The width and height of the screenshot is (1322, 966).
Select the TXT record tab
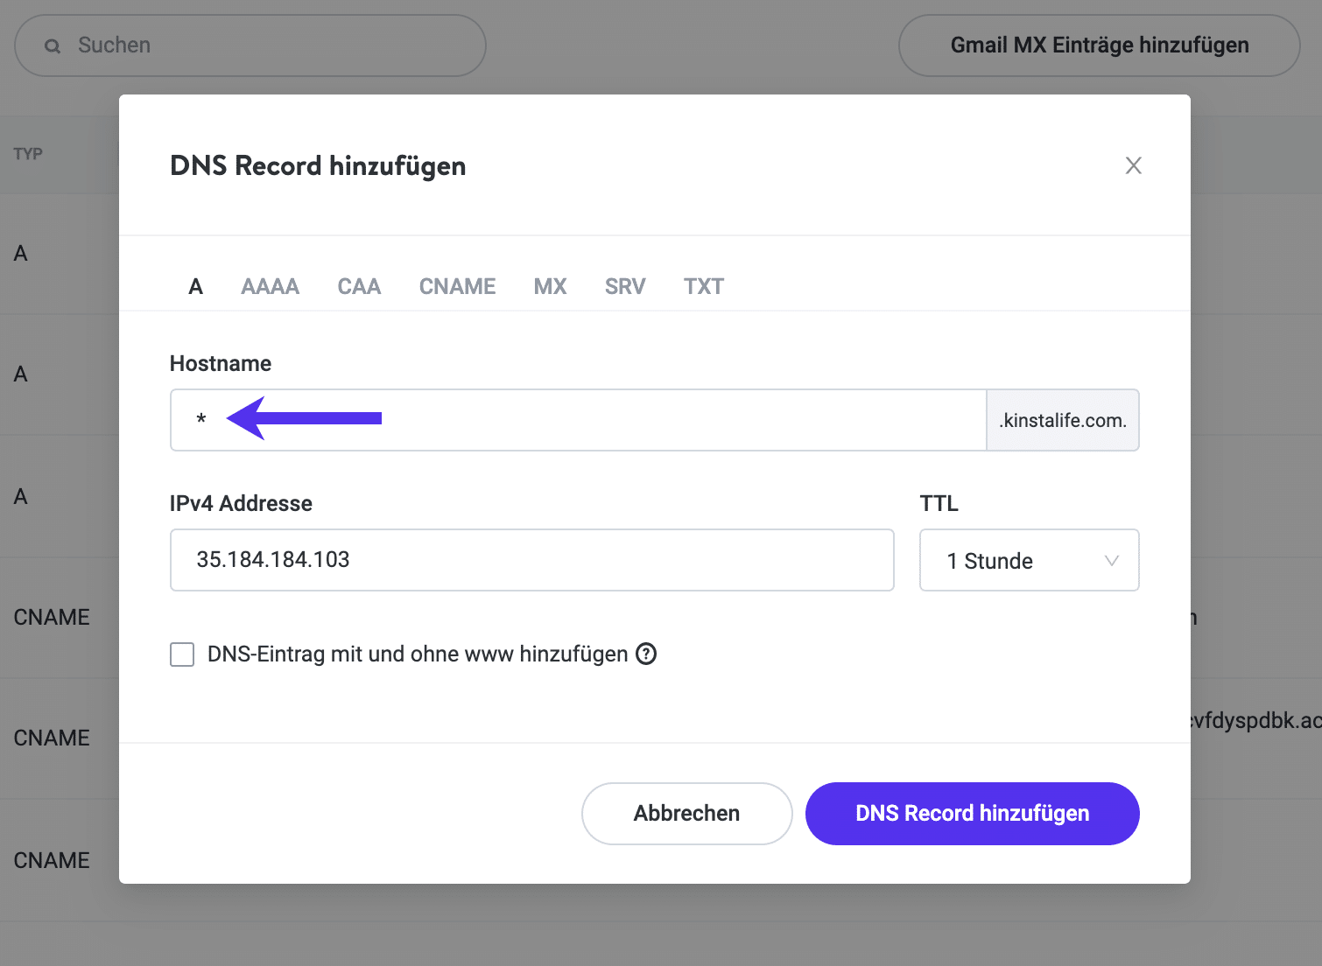703,286
